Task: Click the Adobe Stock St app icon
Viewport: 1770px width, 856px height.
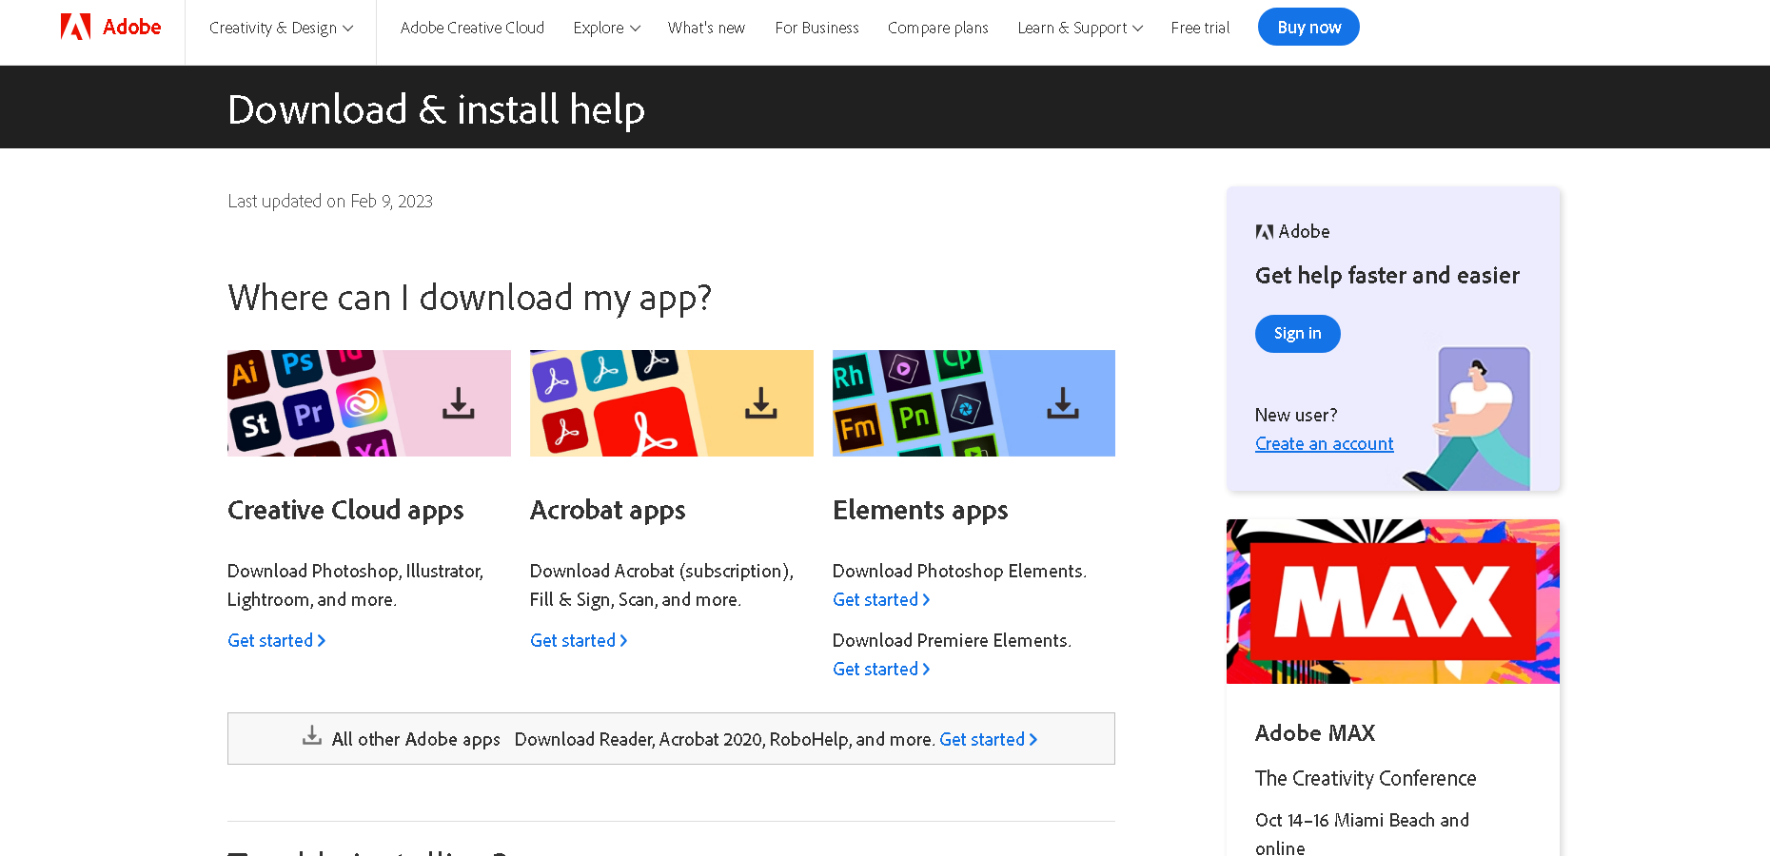Action: pos(254,425)
